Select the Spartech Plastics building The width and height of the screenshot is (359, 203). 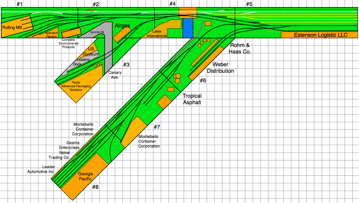[x=51, y=35]
